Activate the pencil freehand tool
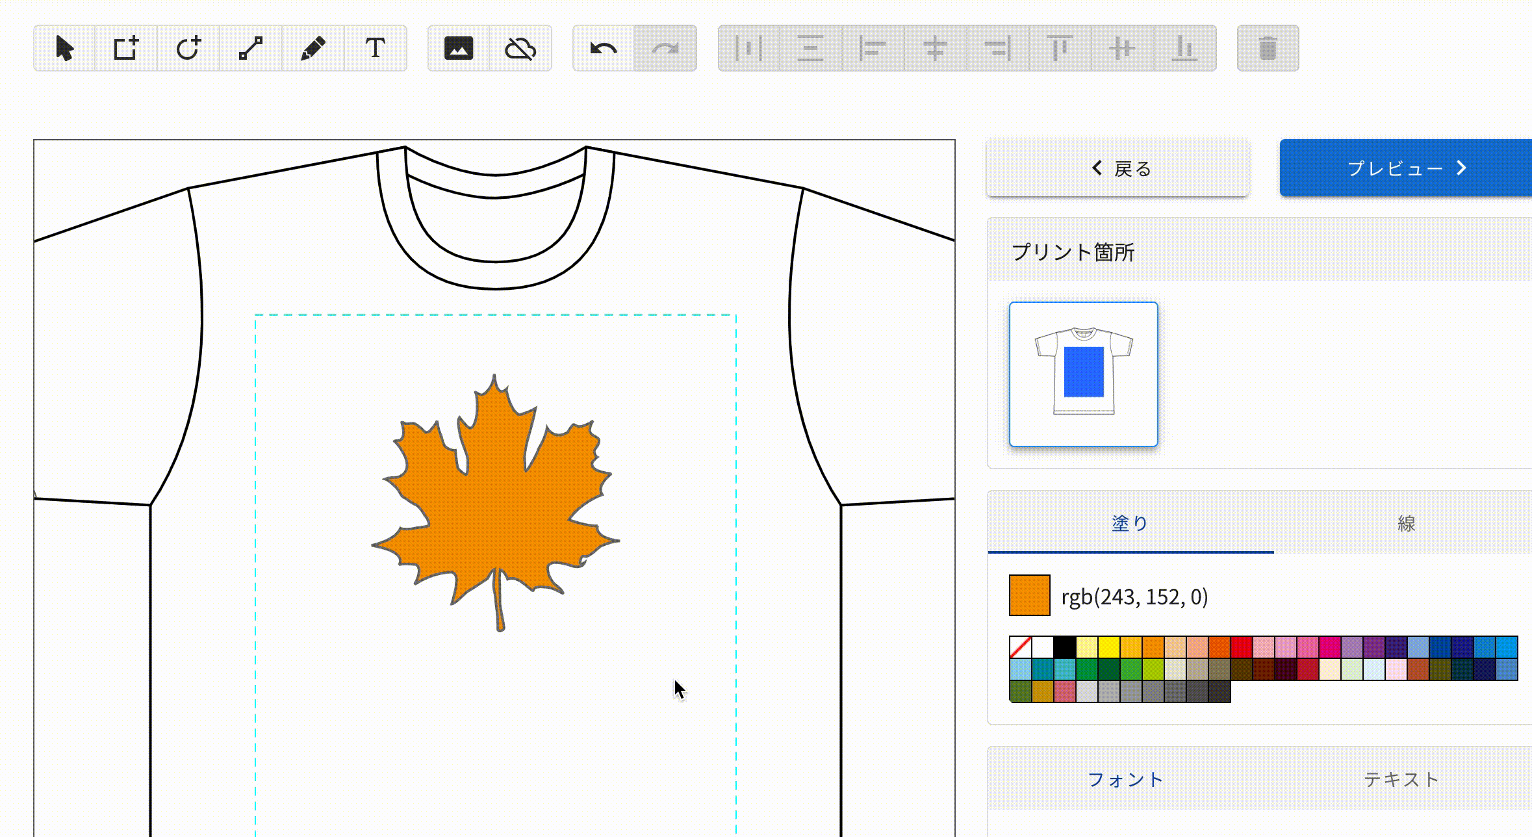The width and height of the screenshot is (1532, 837). pos(313,49)
